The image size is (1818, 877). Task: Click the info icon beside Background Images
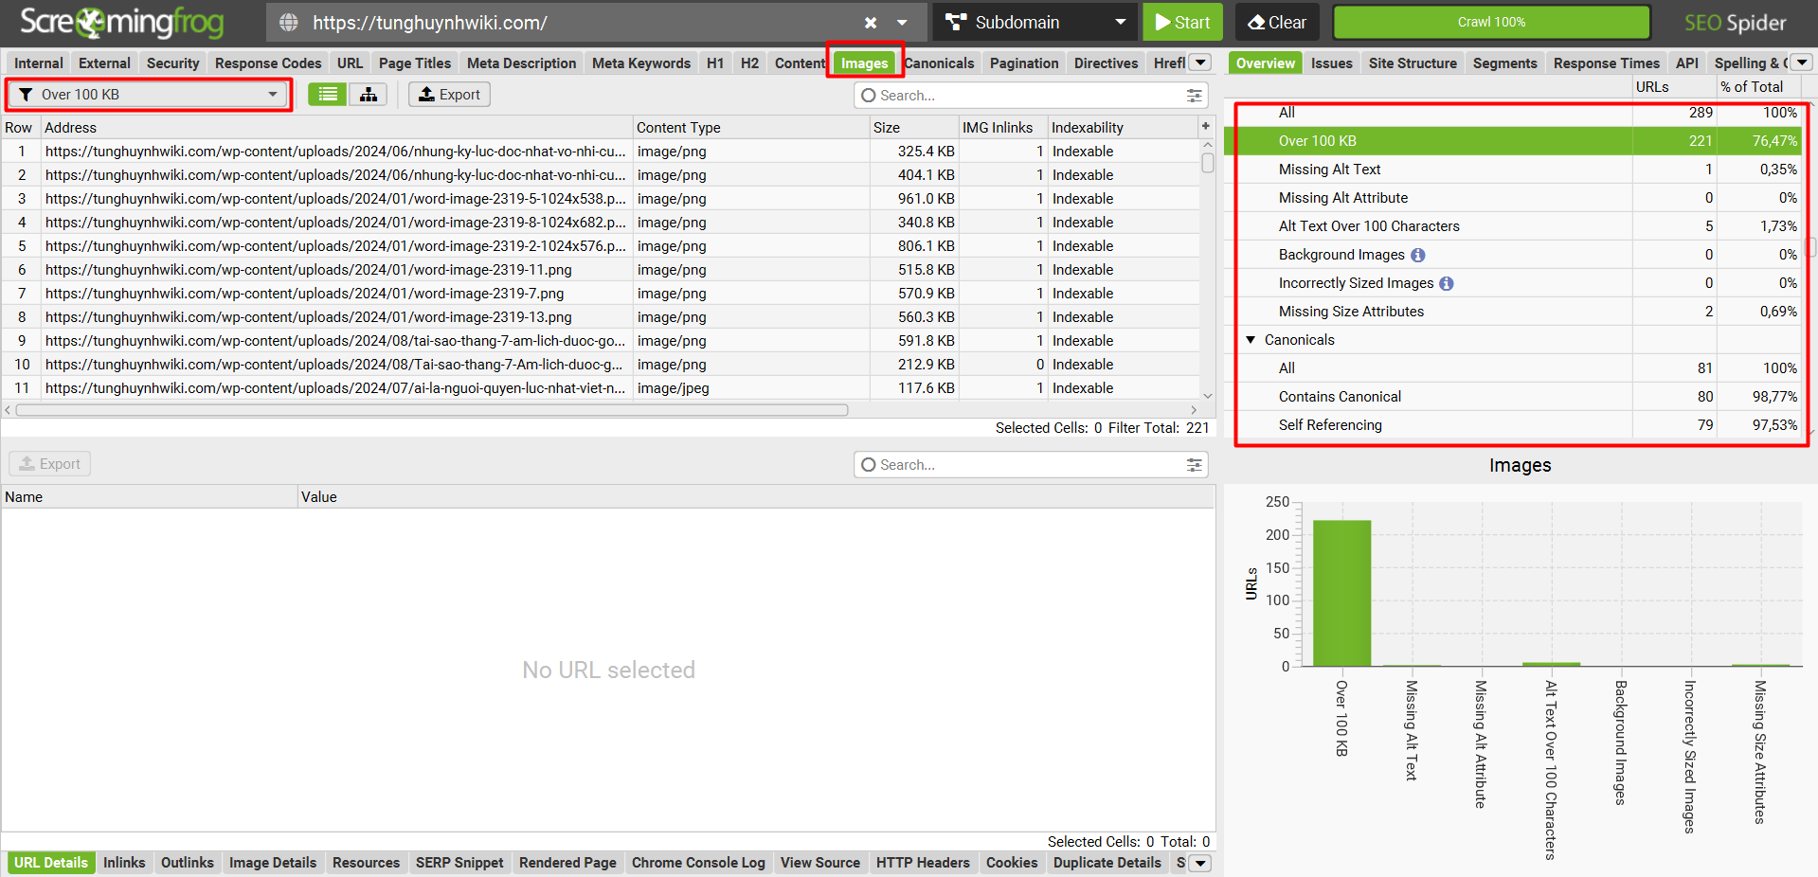tap(1418, 255)
